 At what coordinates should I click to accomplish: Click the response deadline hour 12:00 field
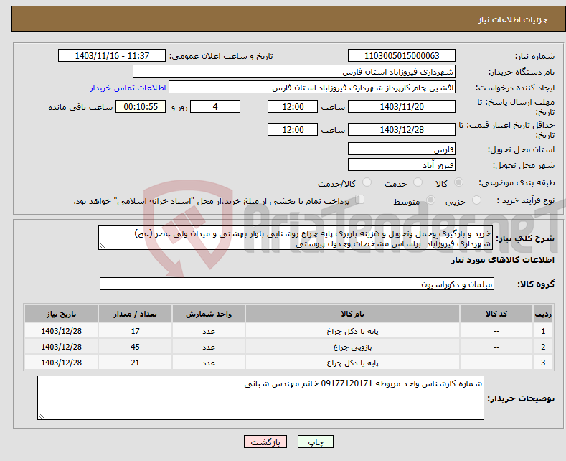(x=293, y=106)
